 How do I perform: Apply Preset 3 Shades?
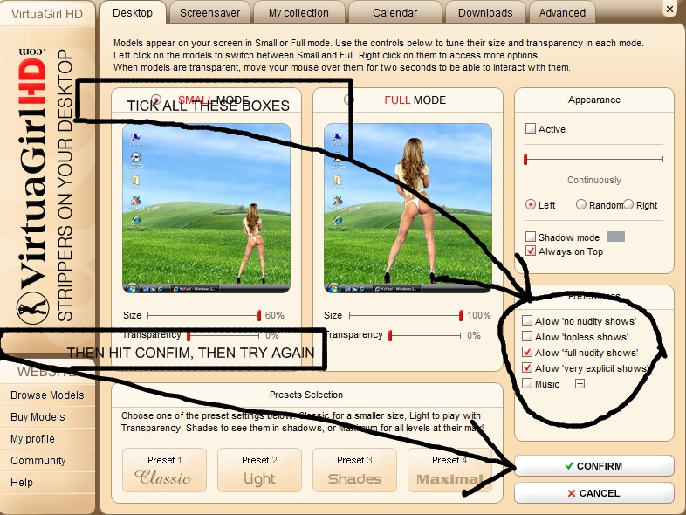click(354, 470)
